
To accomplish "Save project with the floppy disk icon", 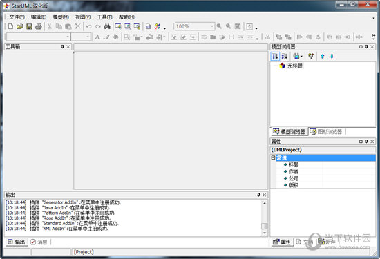I will [29, 26].
